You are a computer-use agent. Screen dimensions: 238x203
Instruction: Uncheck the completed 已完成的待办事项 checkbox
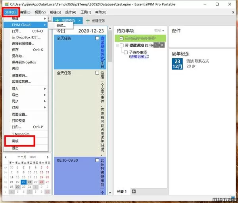click(x=121, y=38)
